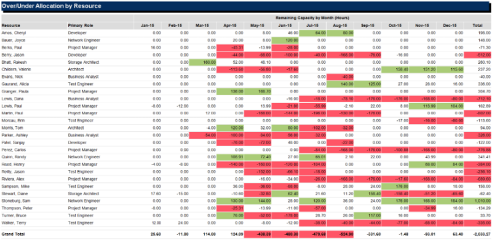Select green 151.20 Nov-15 cell for Childers, Valerie

pos(423,69)
